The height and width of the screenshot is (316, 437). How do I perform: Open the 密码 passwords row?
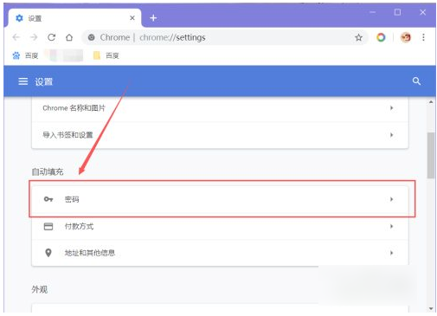coord(220,199)
